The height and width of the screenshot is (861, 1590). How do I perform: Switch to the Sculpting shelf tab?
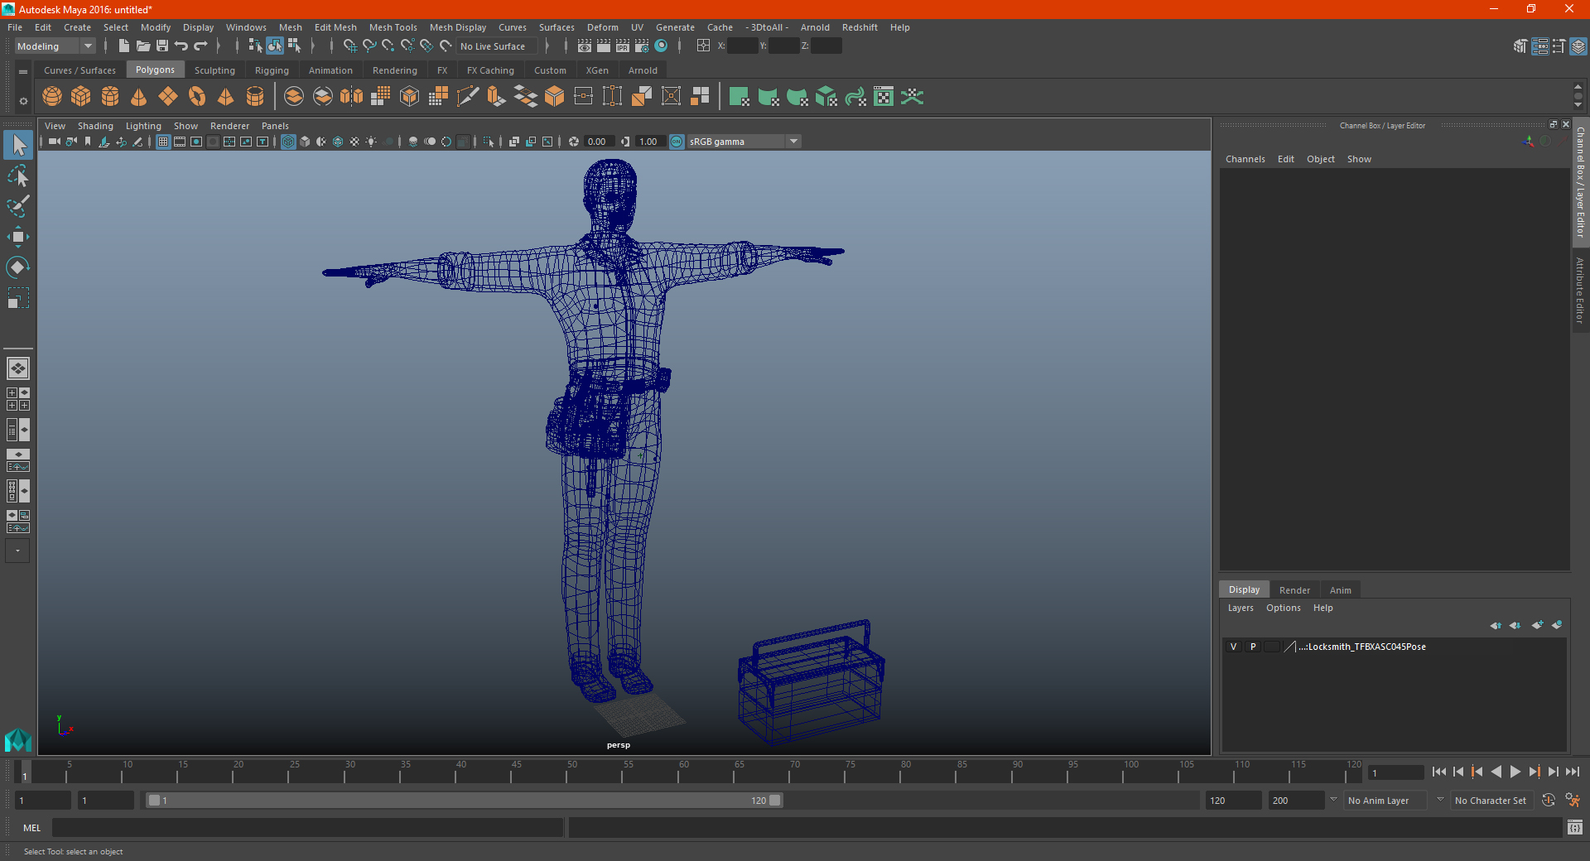tap(214, 70)
